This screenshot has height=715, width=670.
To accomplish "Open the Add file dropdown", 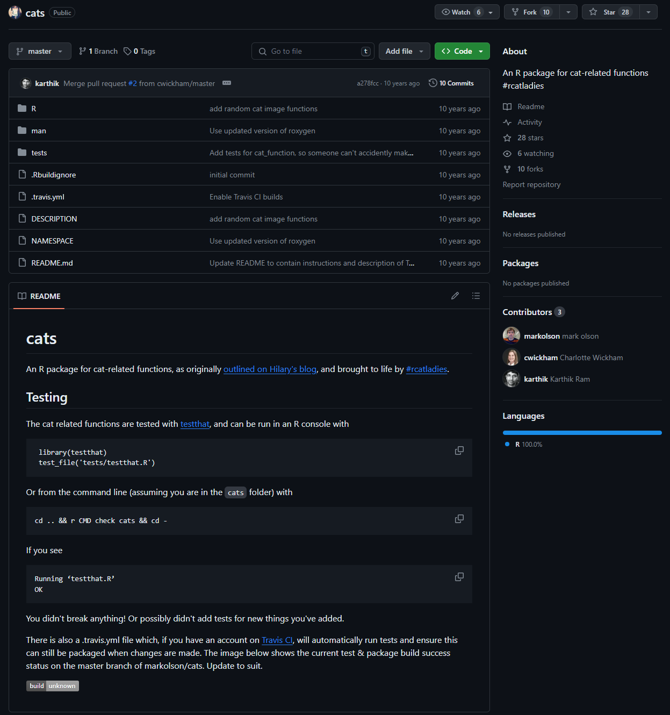I will point(404,51).
